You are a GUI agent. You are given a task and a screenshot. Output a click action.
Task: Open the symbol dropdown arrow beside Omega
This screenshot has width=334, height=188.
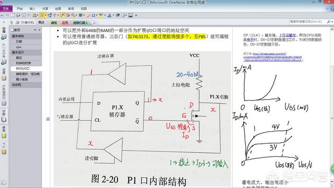[97, 15]
